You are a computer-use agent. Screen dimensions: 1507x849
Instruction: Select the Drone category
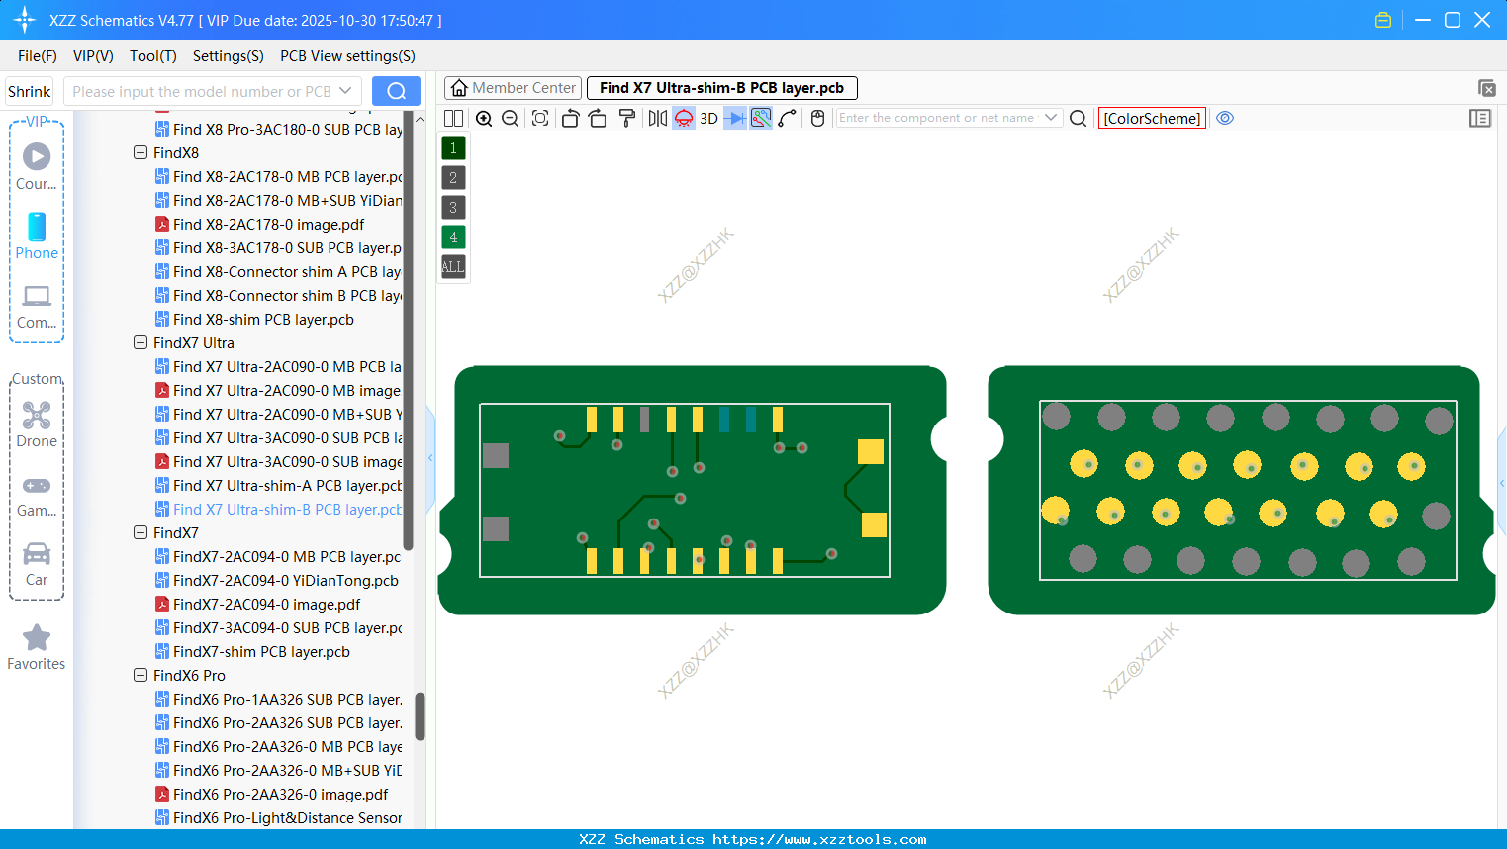[x=37, y=424]
